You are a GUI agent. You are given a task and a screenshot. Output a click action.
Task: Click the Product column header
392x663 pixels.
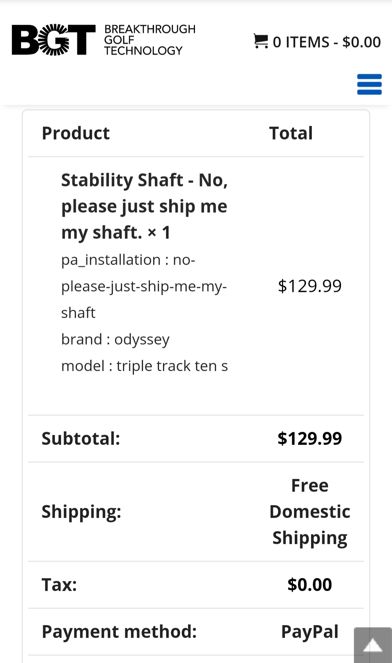75,133
